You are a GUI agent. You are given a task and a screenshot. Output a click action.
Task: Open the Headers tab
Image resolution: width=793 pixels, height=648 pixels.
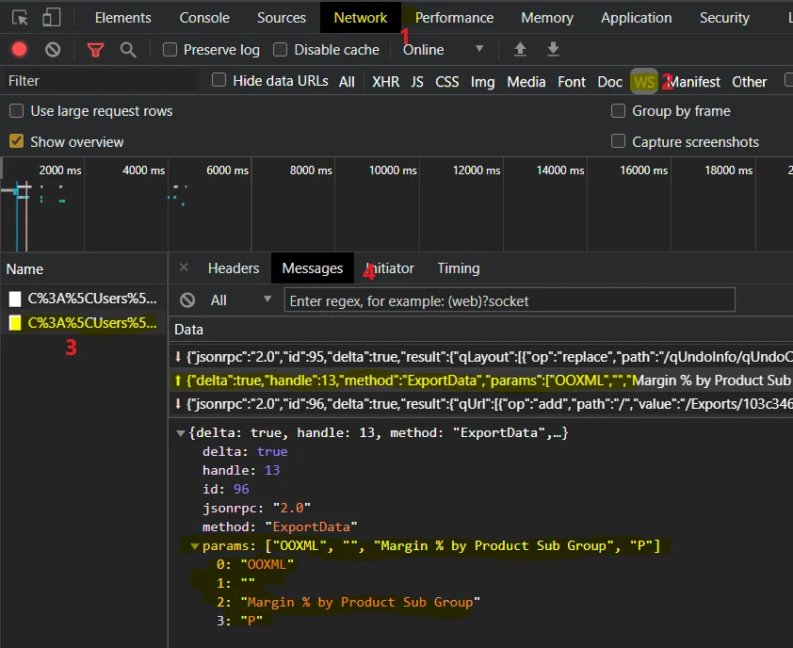coord(234,268)
